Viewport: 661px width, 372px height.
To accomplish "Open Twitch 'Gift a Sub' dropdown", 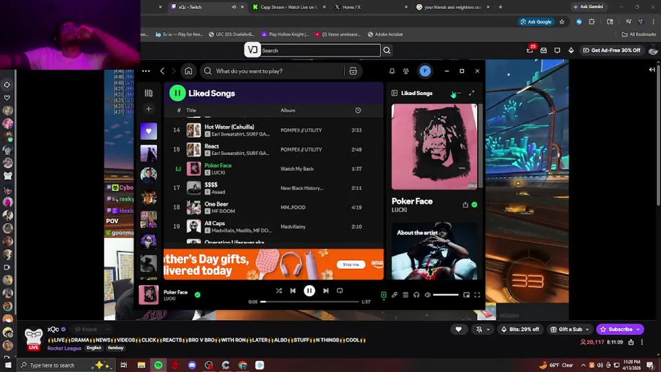I will pyautogui.click(x=570, y=329).
